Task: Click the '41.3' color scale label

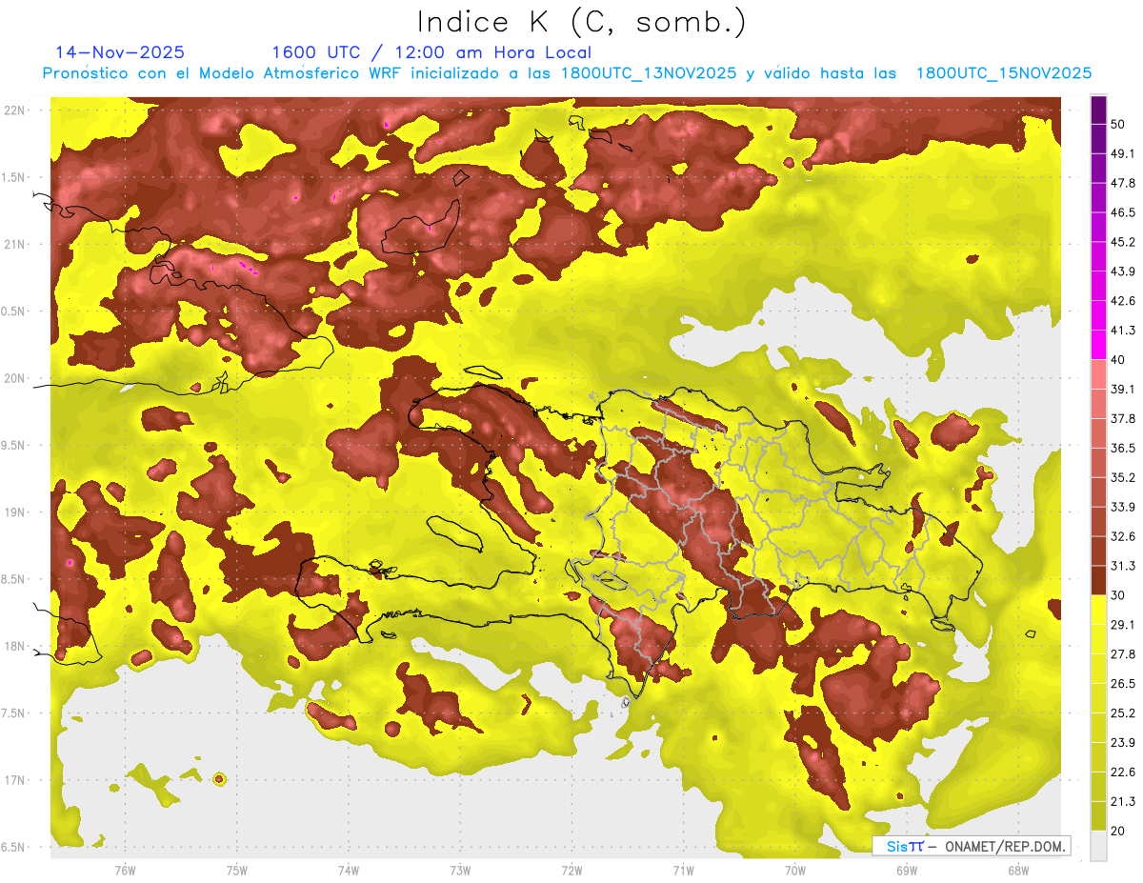Action: 1122,331
